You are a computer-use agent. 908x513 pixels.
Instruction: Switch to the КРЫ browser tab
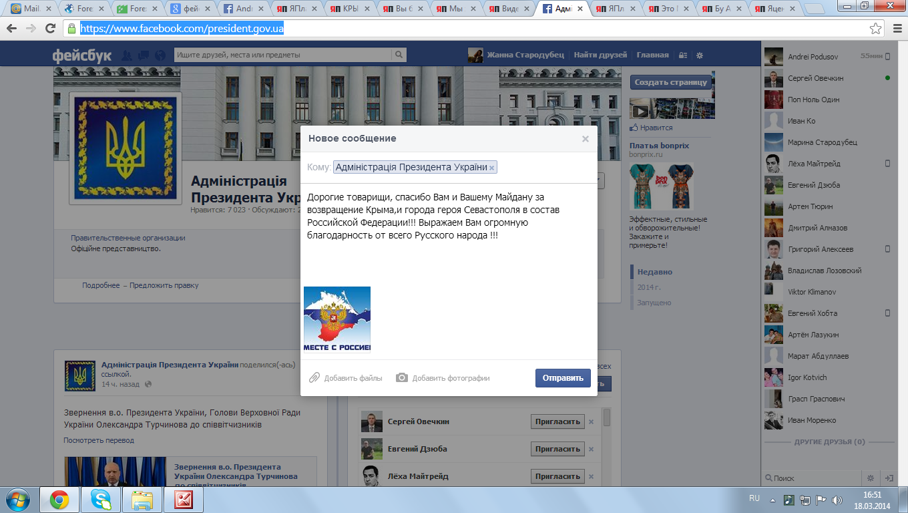352,9
